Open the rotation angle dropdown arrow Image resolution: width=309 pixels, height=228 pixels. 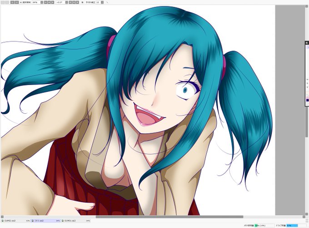pyautogui.click(x=67, y=2)
